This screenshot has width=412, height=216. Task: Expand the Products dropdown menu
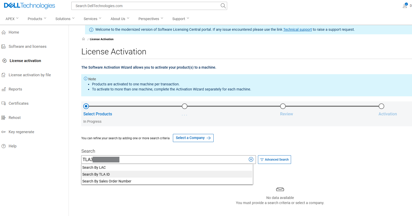[x=37, y=19]
